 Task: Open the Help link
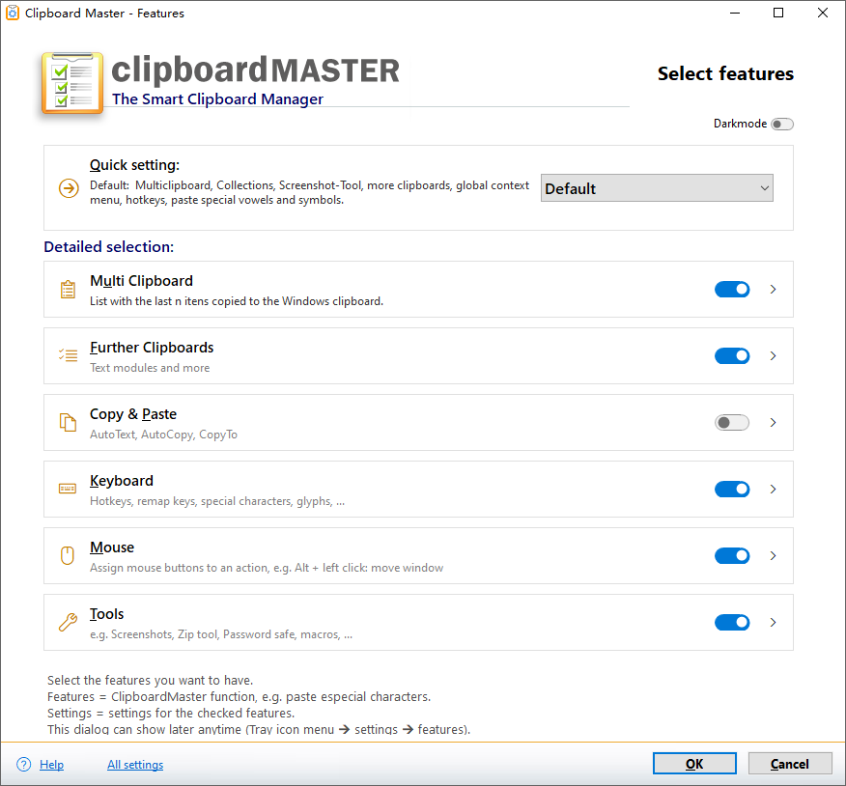(52, 765)
